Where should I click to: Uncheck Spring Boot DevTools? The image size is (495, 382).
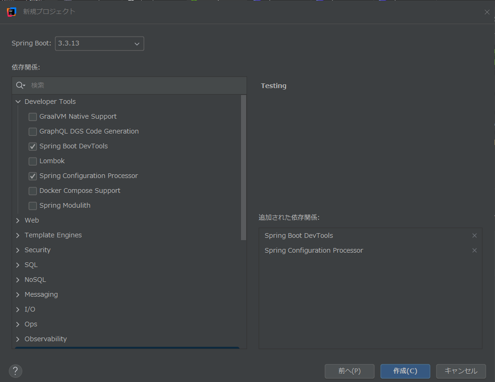[33, 146]
